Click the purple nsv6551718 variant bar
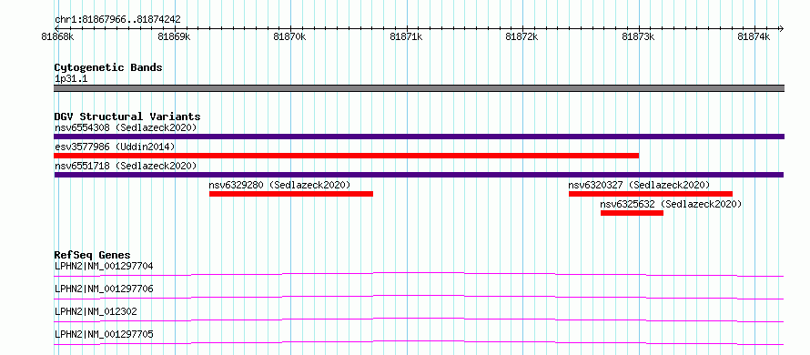 419,175
